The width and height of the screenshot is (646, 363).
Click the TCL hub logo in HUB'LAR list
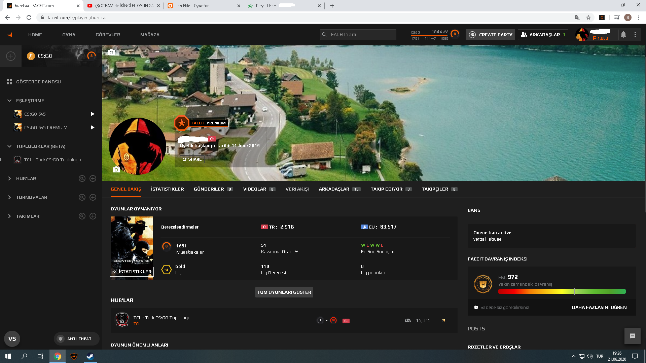point(122,320)
